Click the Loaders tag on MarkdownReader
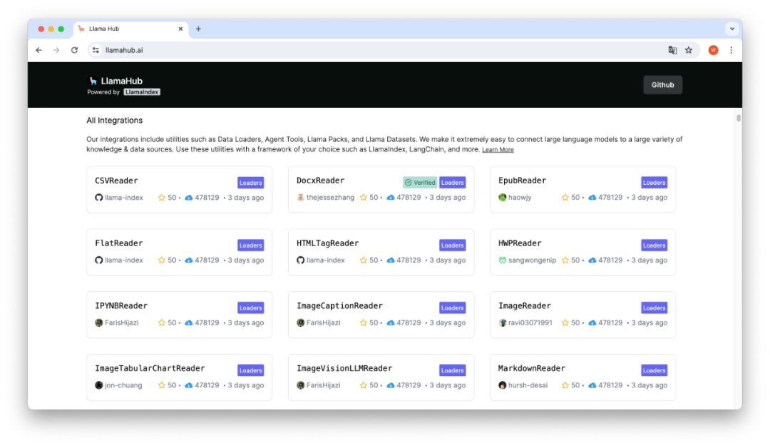The width and height of the screenshot is (770, 446). (x=654, y=370)
